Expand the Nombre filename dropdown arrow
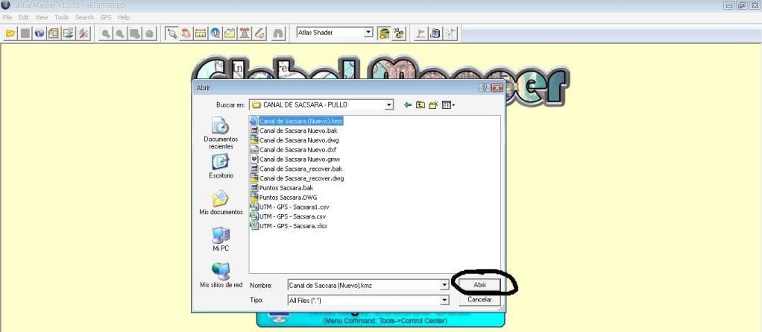 [444, 285]
